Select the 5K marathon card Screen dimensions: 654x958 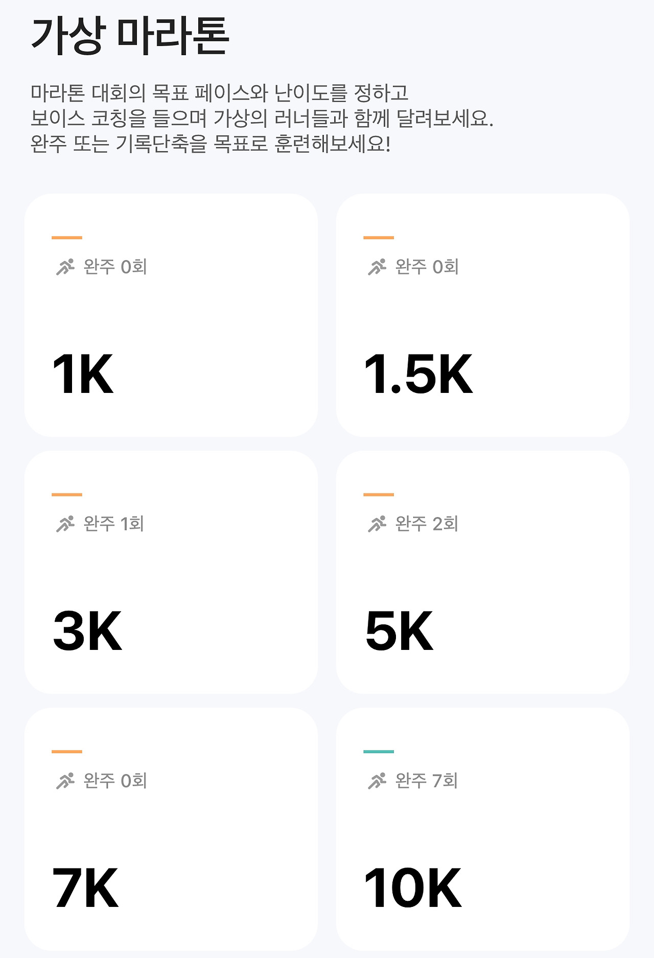(x=482, y=572)
